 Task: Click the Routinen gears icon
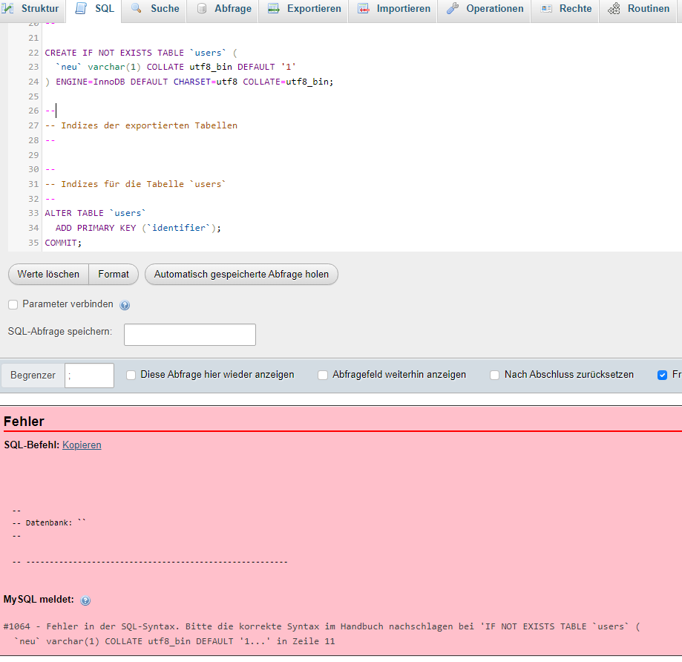614,9
